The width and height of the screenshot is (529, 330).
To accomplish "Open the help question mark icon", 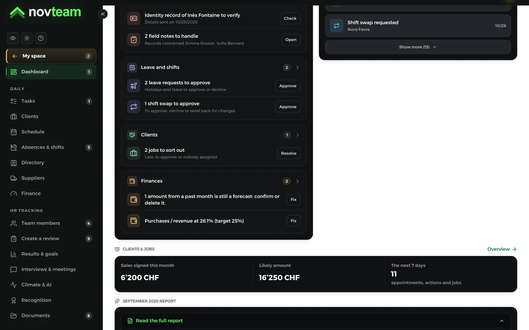I will [x=41, y=38].
